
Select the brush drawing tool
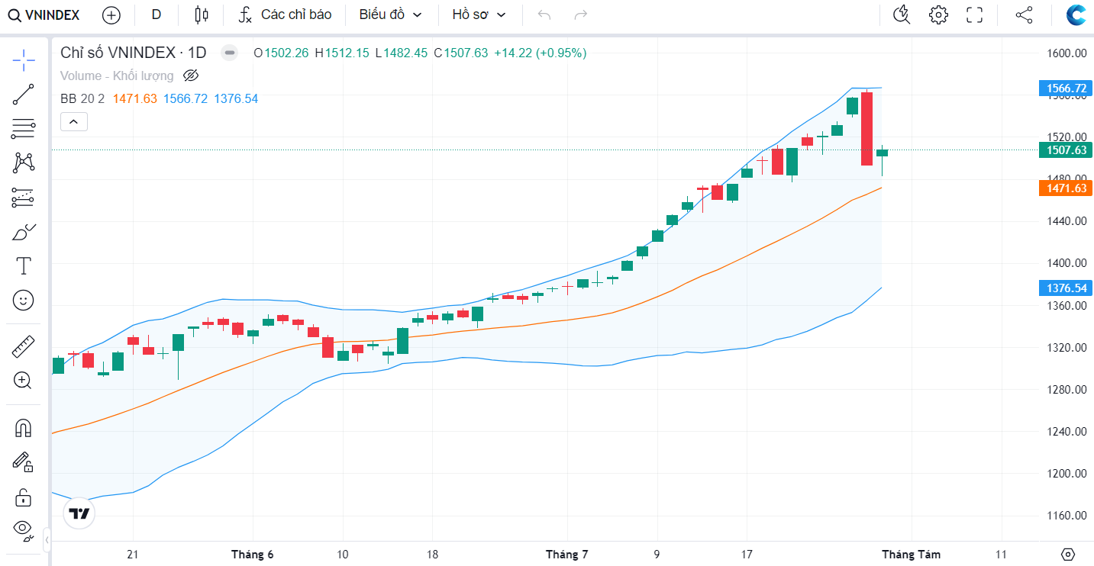coord(24,232)
